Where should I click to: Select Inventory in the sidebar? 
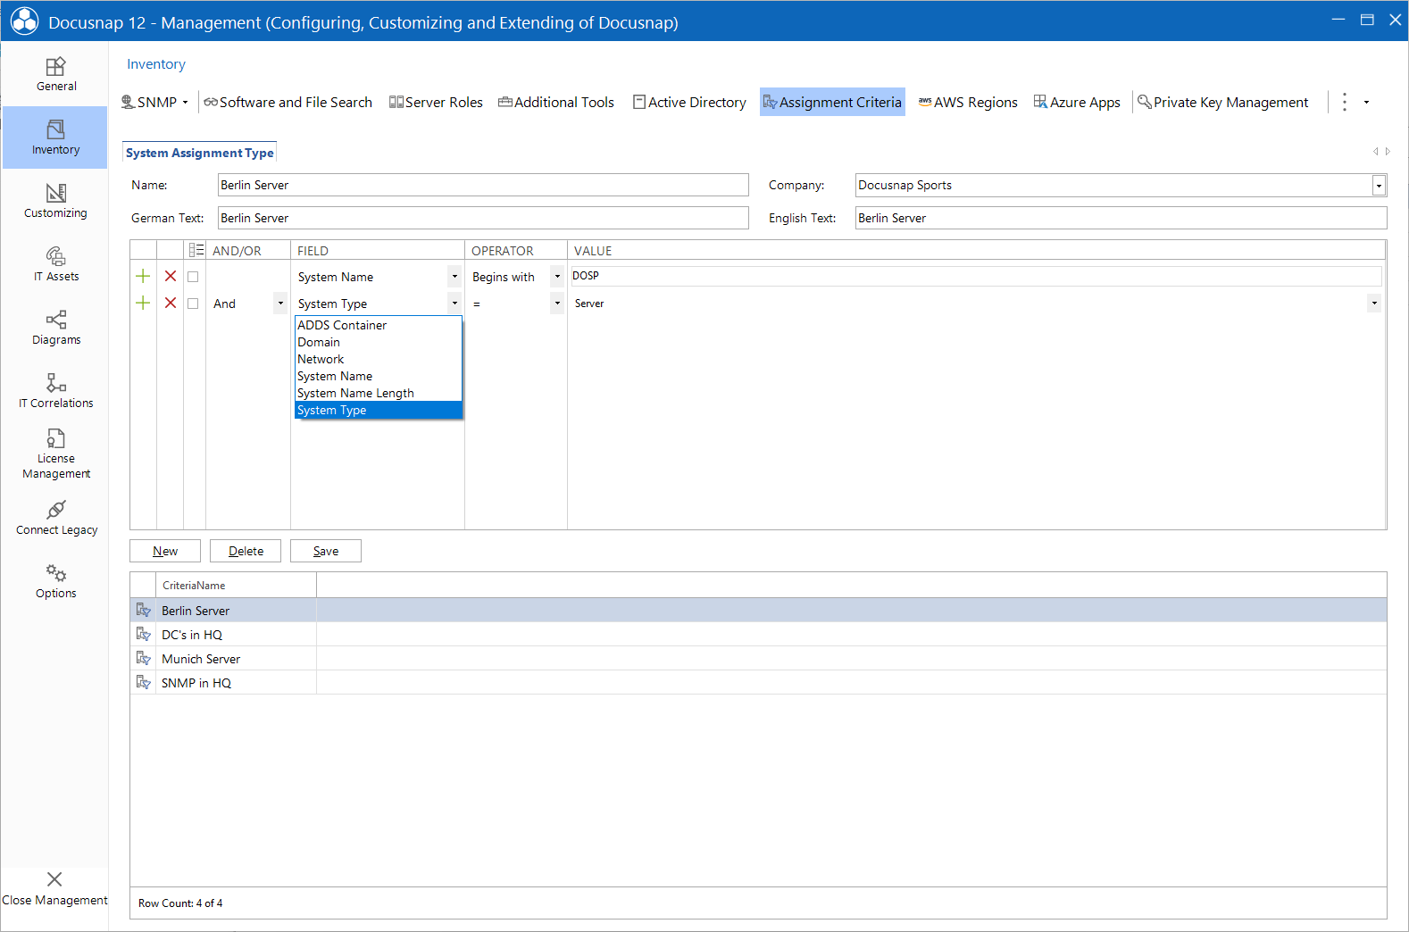pyautogui.click(x=55, y=137)
